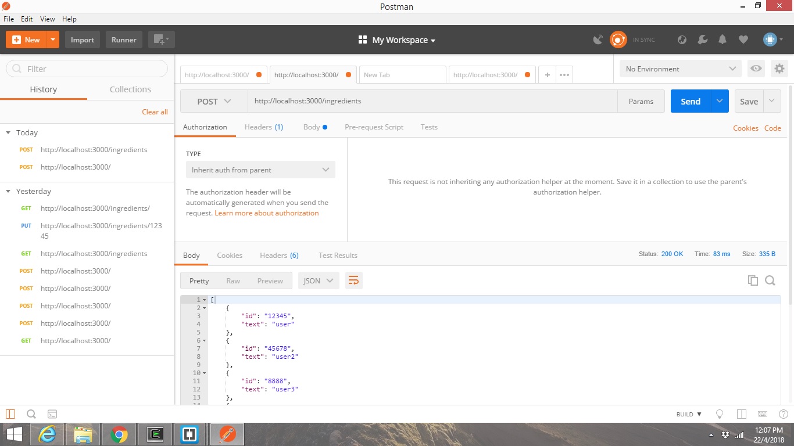794x446 pixels.
Task: Open the tab options ellipsis menu
Action: 564,75
